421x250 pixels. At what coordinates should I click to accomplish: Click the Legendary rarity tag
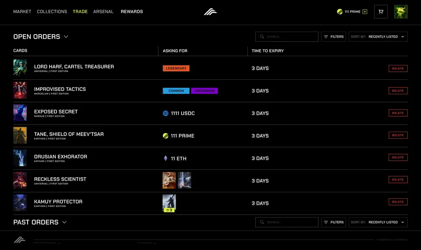pyautogui.click(x=176, y=68)
